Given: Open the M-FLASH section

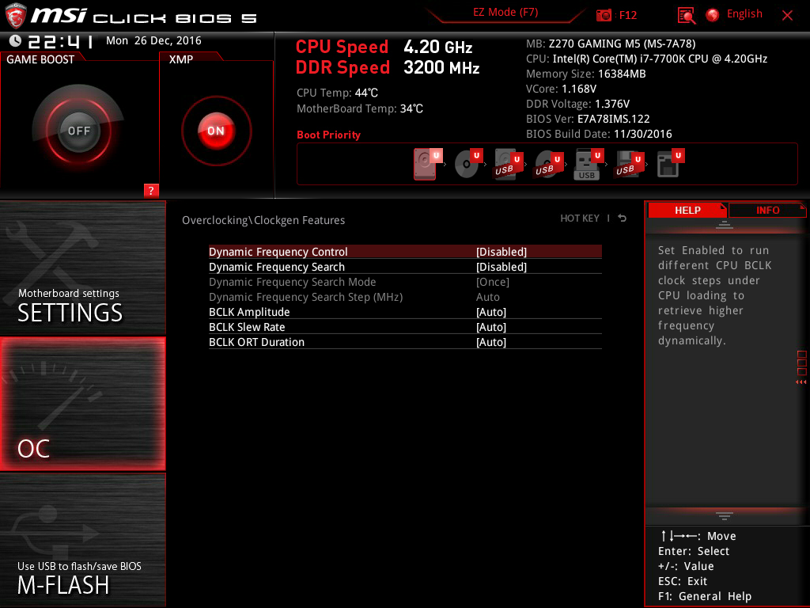Looking at the screenshot, I should pyautogui.click(x=82, y=540).
